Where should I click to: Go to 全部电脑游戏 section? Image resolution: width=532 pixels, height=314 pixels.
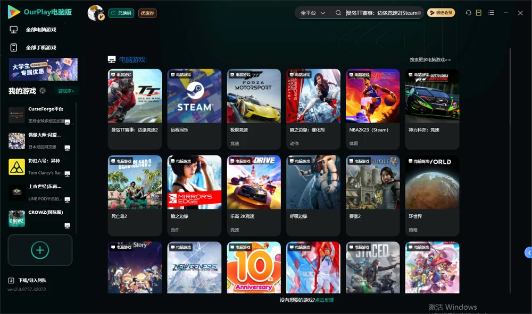point(33,30)
